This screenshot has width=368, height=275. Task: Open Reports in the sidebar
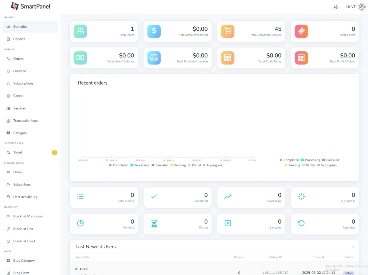point(30,39)
